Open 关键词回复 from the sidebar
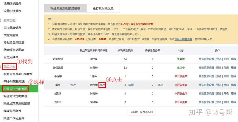 click(x=11, y=35)
